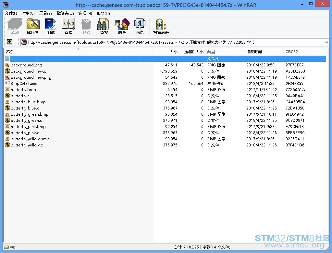Select the butterfly_blue.c file name
This screenshot has width=332, height=253.
(x=25, y=108)
